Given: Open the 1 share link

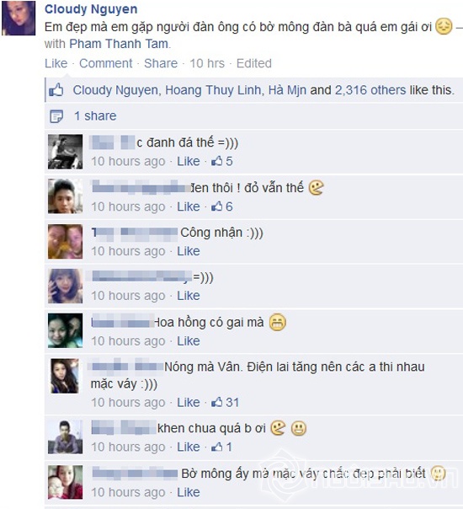Looking at the screenshot, I should [x=95, y=116].
